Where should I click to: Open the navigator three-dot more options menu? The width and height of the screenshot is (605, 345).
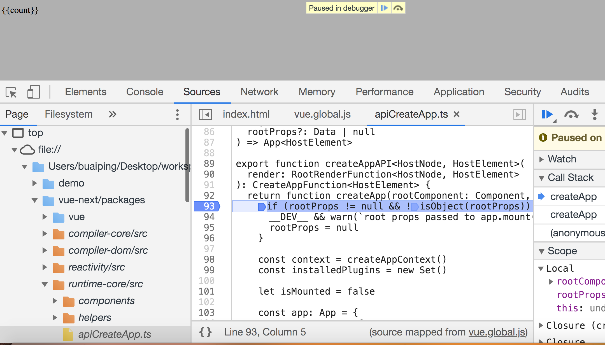click(177, 115)
